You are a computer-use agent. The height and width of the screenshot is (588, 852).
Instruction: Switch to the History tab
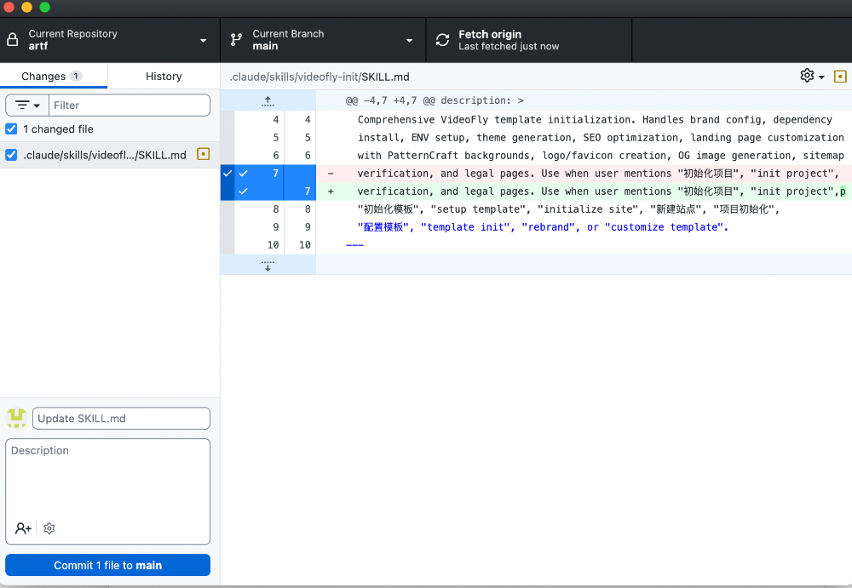coord(164,76)
